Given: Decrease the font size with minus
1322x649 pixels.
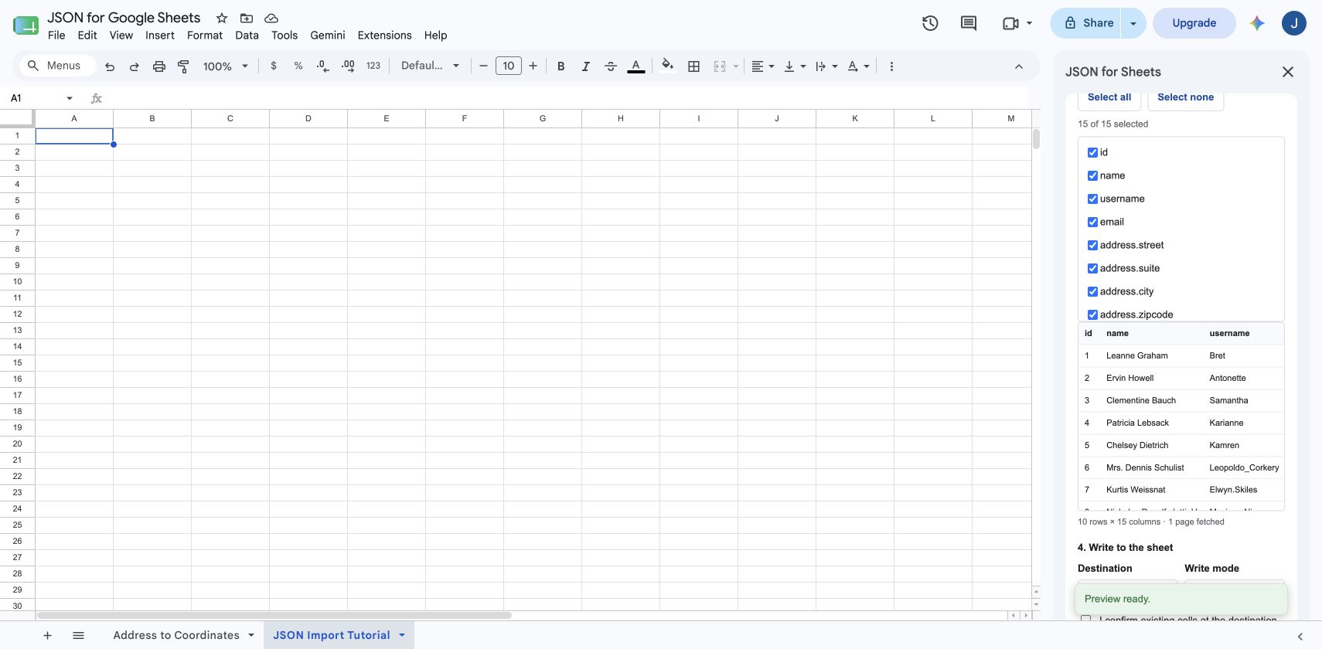Looking at the screenshot, I should (483, 66).
